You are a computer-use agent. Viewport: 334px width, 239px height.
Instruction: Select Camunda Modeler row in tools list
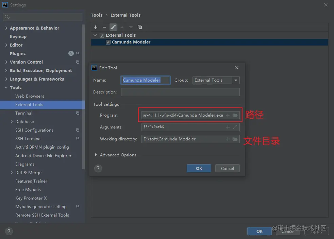coord(210,42)
